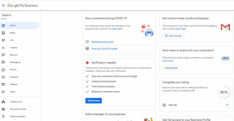The width and height of the screenshot is (234, 121).
Task: Click 'Respond to customer reviews' item
Action: coord(106,92)
